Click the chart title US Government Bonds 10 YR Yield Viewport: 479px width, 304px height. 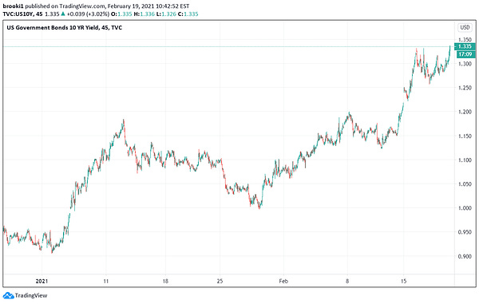(53, 28)
